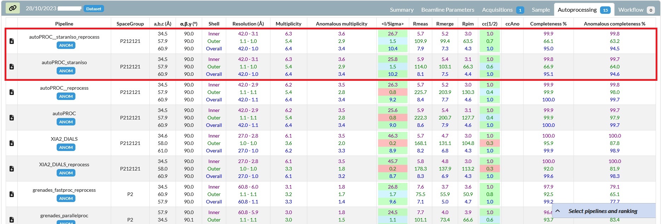This screenshot has height=224, width=662.
Task: Download XIA2_DIALS_reprocess results file
Action: (x=12, y=169)
